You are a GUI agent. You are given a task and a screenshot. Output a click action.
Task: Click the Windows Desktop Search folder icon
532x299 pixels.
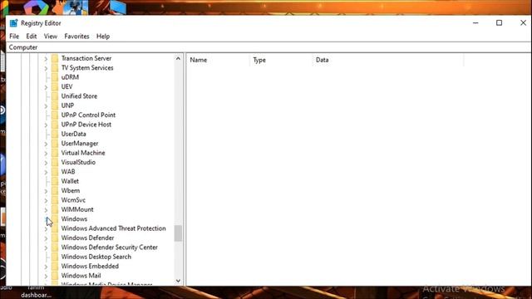55,257
